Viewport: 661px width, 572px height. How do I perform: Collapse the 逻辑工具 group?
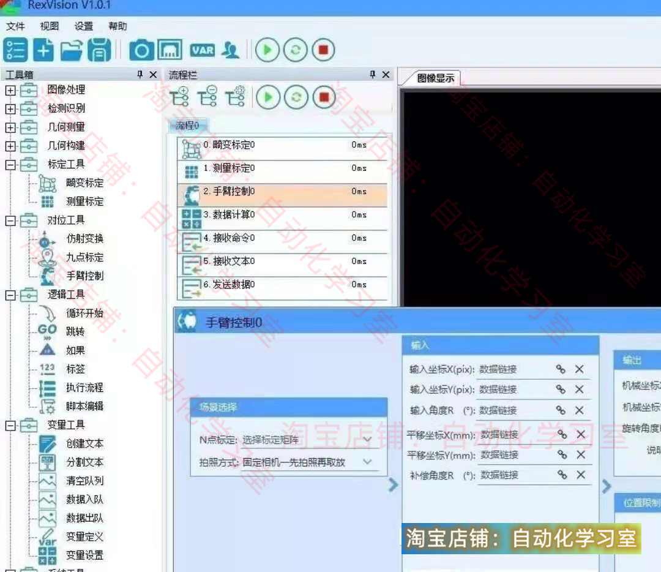pyautogui.click(x=10, y=295)
